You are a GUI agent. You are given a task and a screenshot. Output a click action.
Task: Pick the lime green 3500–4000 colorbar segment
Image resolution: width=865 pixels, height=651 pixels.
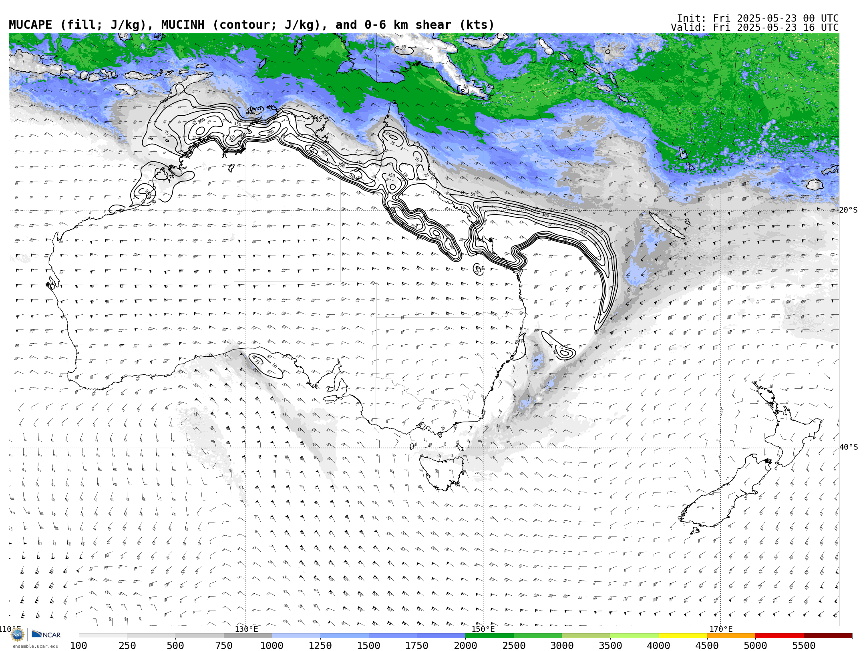(634, 635)
